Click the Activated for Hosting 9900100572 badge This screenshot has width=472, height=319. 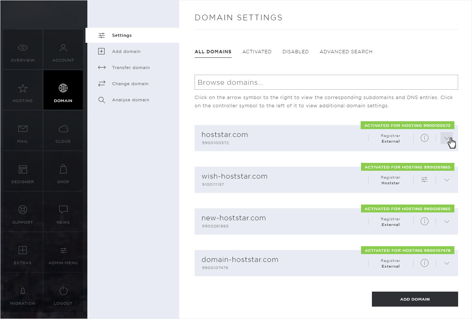(407, 125)
